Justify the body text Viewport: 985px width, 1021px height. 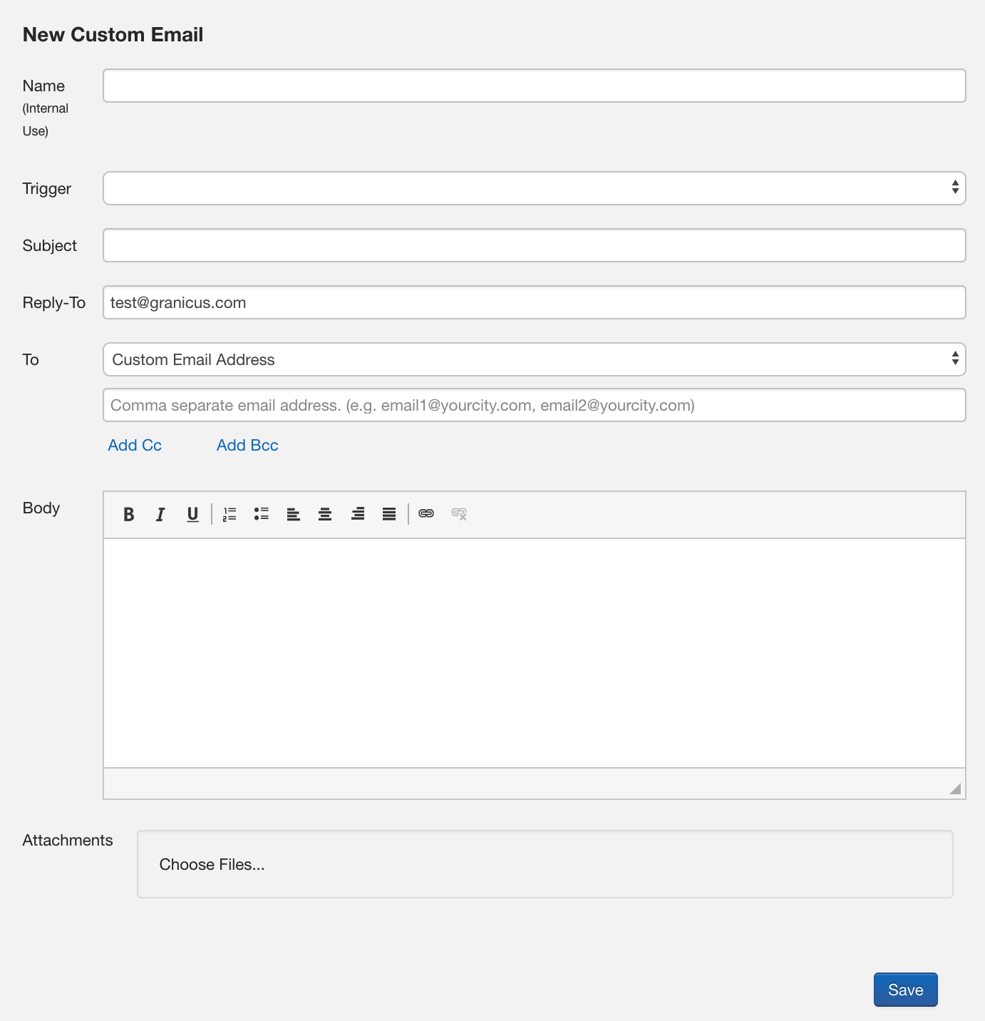coord(388,514)
